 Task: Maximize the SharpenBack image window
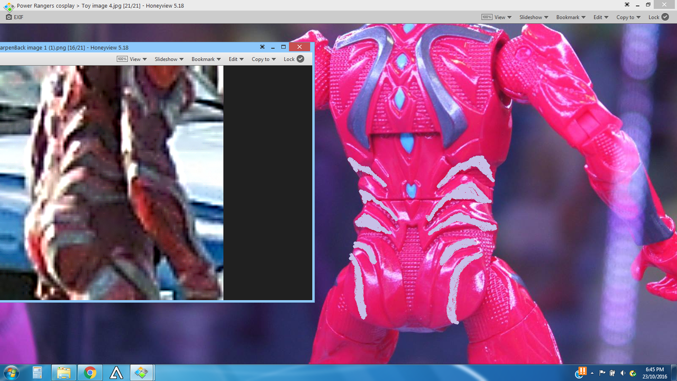283,47
